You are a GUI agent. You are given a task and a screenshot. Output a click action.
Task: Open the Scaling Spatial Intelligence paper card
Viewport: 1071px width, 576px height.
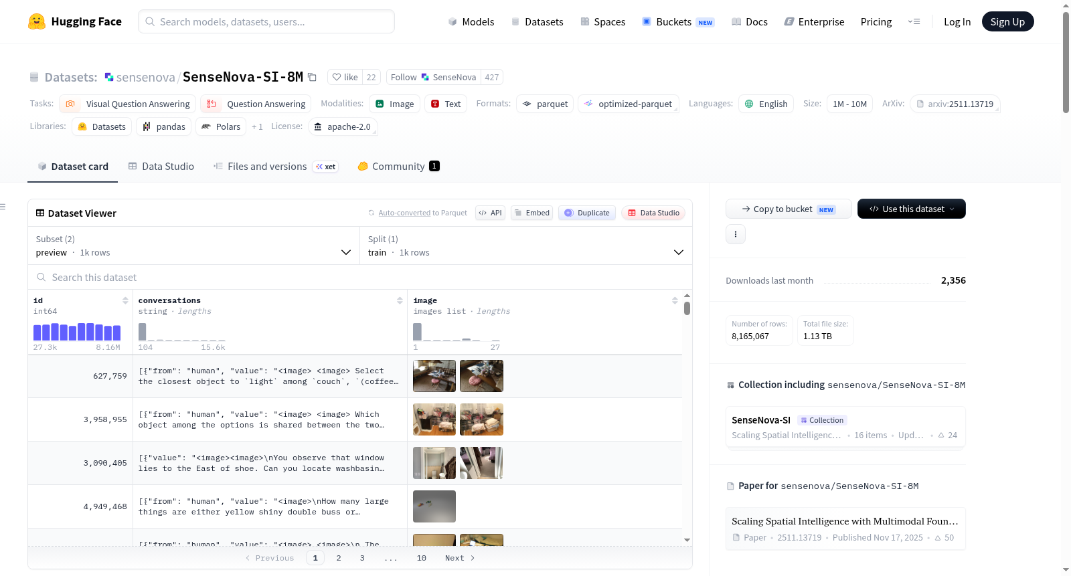tap(845, 529)
